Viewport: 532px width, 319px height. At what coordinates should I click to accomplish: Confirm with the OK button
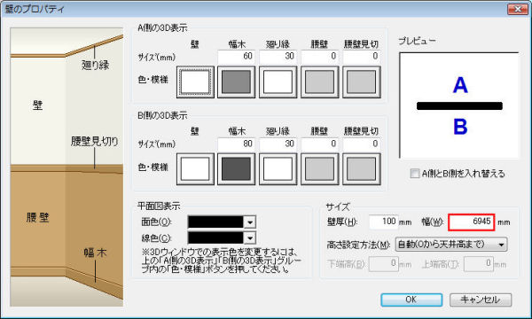411,300
